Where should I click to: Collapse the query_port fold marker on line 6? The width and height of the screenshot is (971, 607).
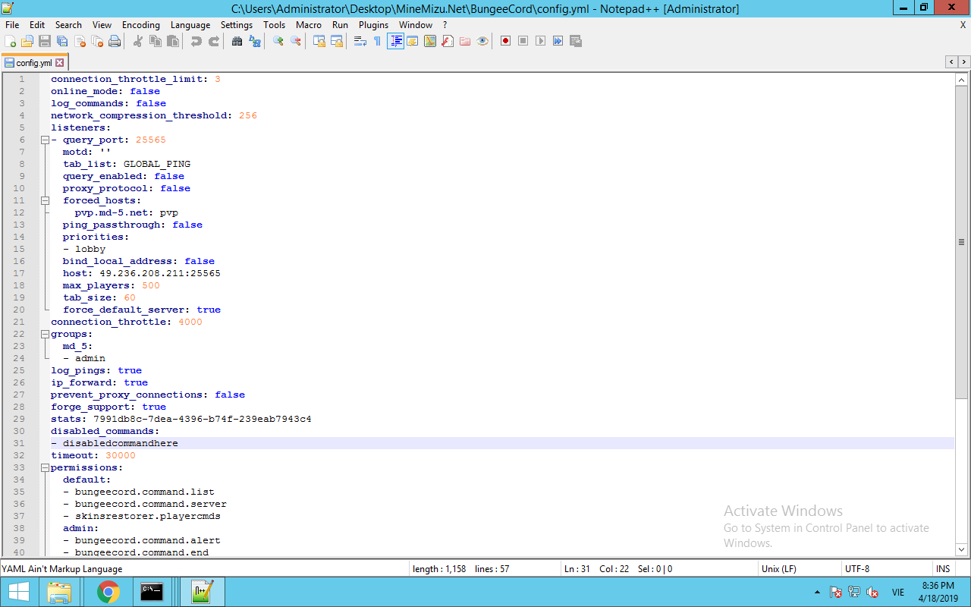[x=45, y=140]
